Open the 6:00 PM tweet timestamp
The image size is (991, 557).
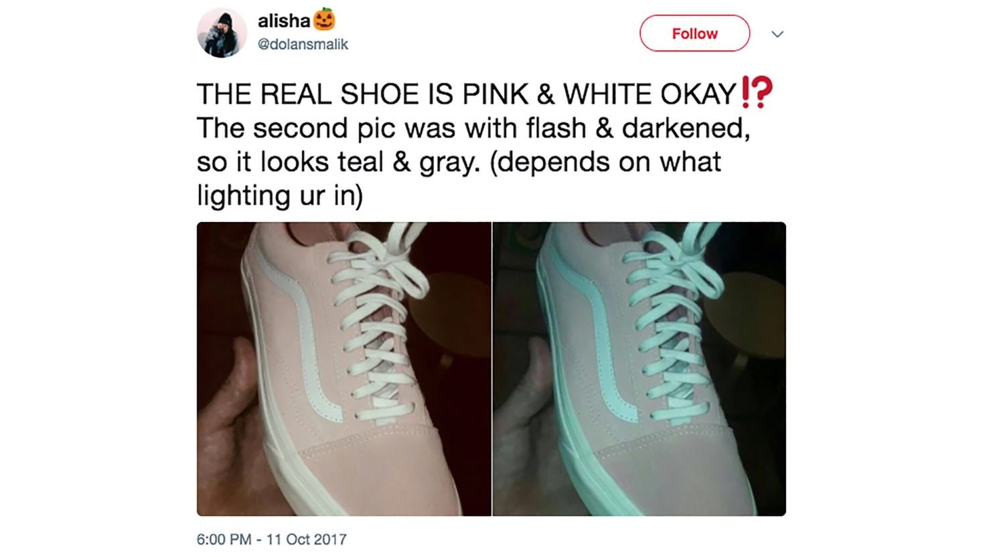pyautogui.click(x=224, y=539)
